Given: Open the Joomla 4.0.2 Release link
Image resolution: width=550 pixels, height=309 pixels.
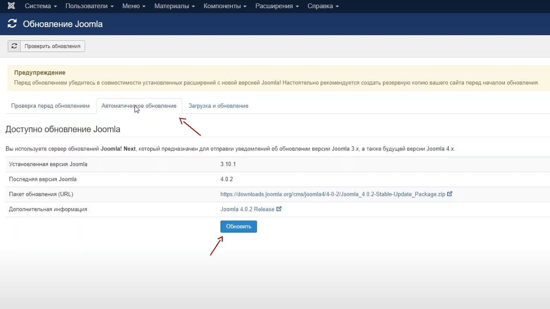Looking at the screenshot, I should click(x=247, y=209).
